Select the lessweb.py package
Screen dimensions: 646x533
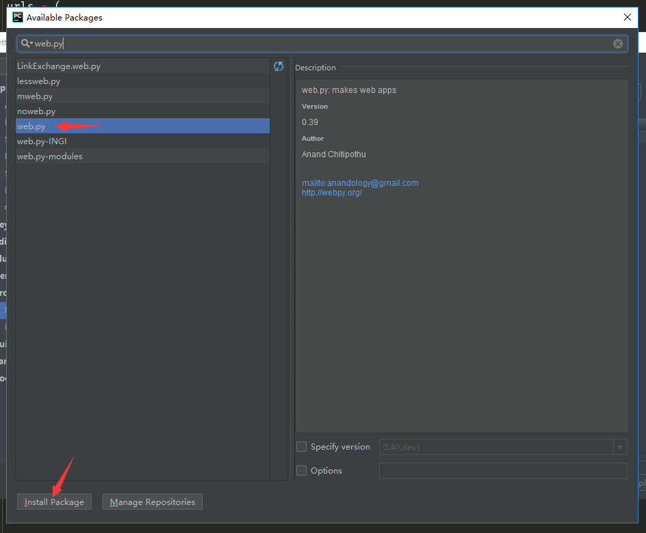[x=38, y=81]
